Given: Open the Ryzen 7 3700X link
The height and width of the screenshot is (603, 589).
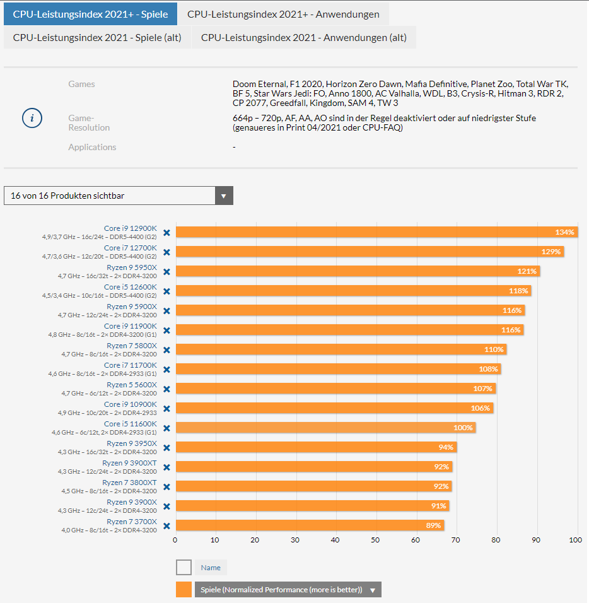Looking at the screenshot, I should point(132,522).
